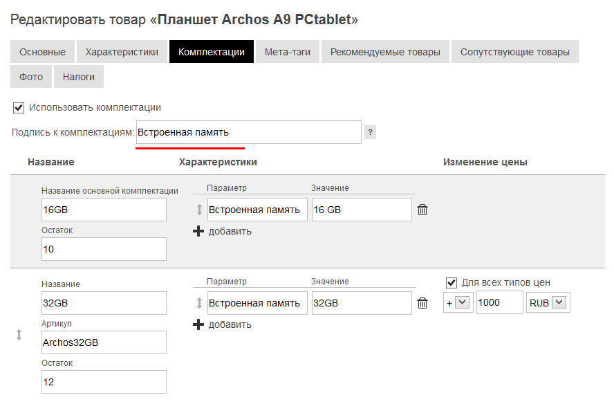Delete the 16 GB parameter with trash icon
614x404 pixels.
click(422, 210)
